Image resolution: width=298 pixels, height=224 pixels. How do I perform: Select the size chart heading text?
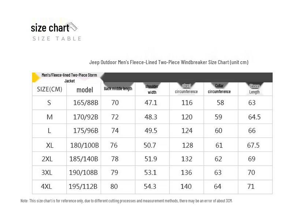click(x=50, y=28)
